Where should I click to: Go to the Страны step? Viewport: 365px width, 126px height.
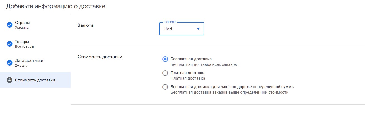click(22, 23)
